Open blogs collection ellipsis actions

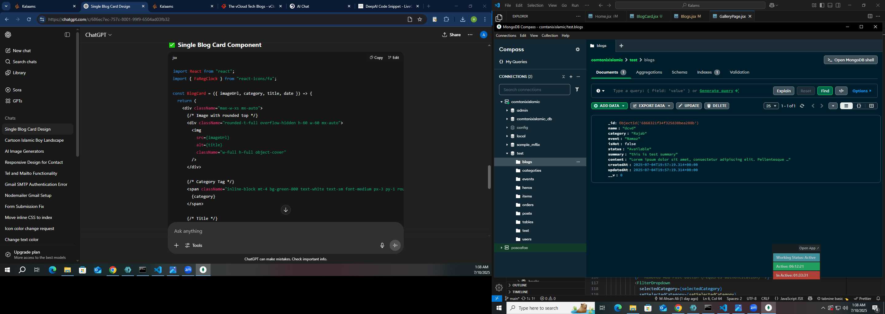coord(578,162)
